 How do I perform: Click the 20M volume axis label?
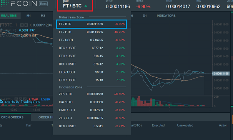tap(216, 97)
